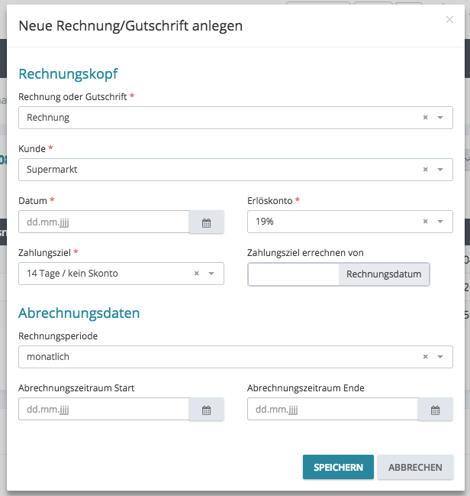Expand the Kunde dropdown
Viewport: 470px width, 496px height.
click(440, 170)
